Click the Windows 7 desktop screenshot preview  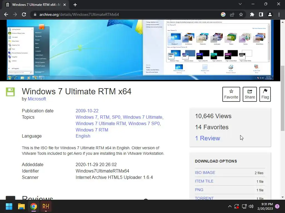[x=140, y=50]
